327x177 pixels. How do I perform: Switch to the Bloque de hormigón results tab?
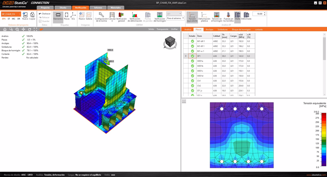point(241,30)
